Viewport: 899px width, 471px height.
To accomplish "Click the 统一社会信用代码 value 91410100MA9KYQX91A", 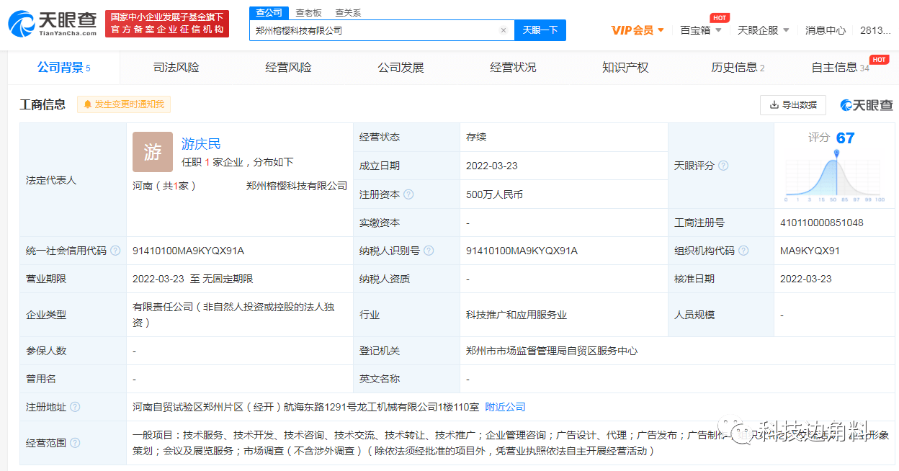I will coord(189,251).
